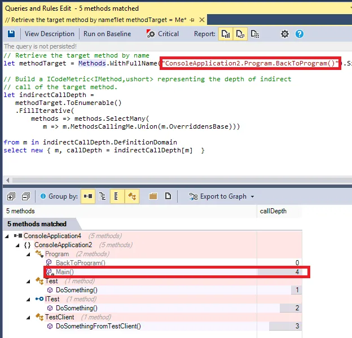Open Export to Graph dropdown arrow
The width and height of the screenshot is (352, 338).
click(253, 197)
